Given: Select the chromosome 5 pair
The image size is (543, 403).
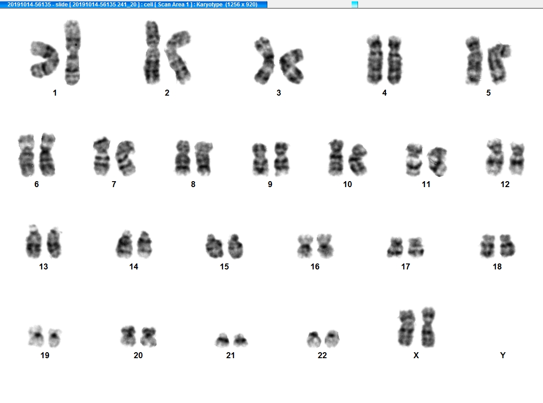Looking at the screenshot, I should tap(488, 60).
